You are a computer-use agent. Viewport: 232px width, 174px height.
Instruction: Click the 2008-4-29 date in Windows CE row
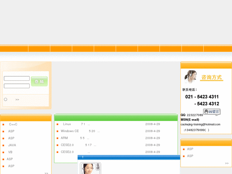coord(153,131)
